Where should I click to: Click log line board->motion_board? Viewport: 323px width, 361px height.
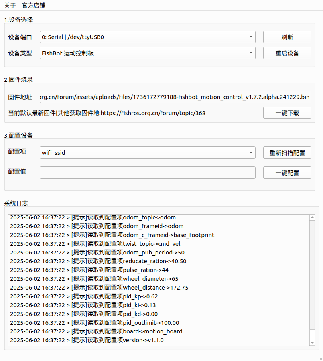pyautogui.click(x=96, y=331)
